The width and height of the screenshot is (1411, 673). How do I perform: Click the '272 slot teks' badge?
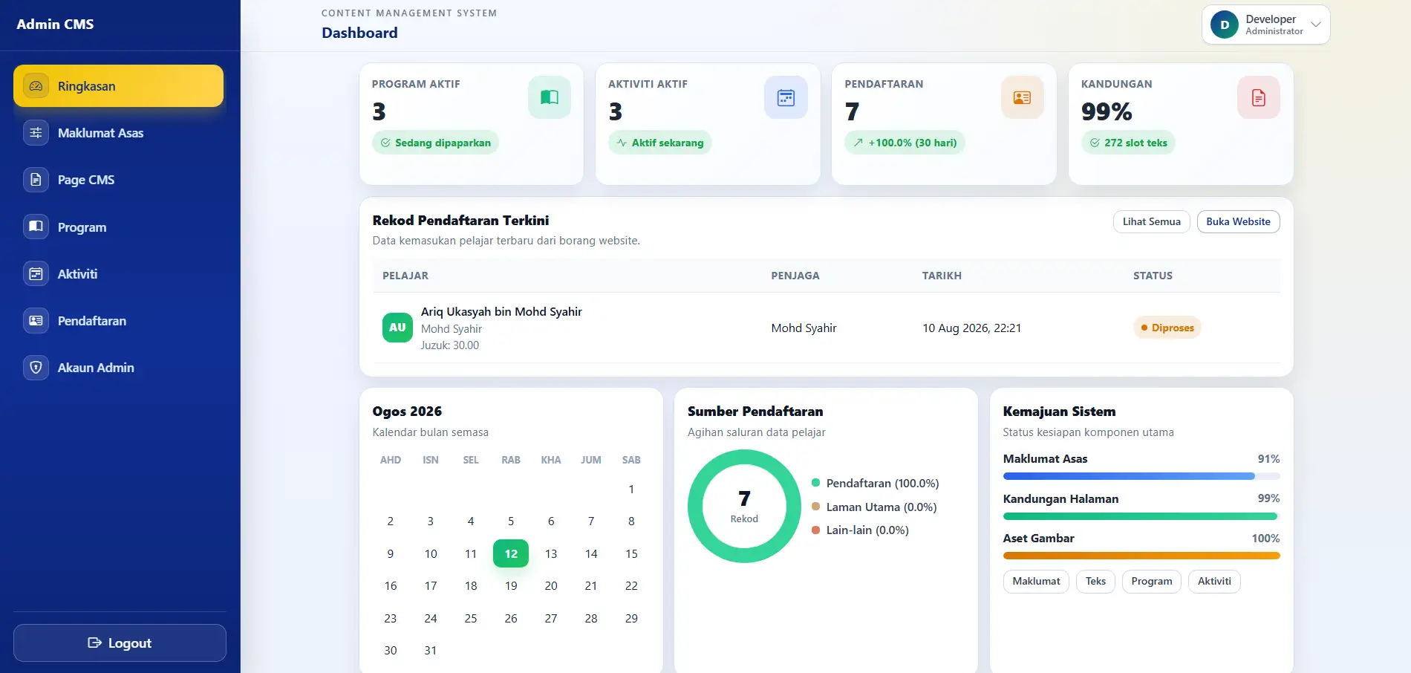[1128, 143]
